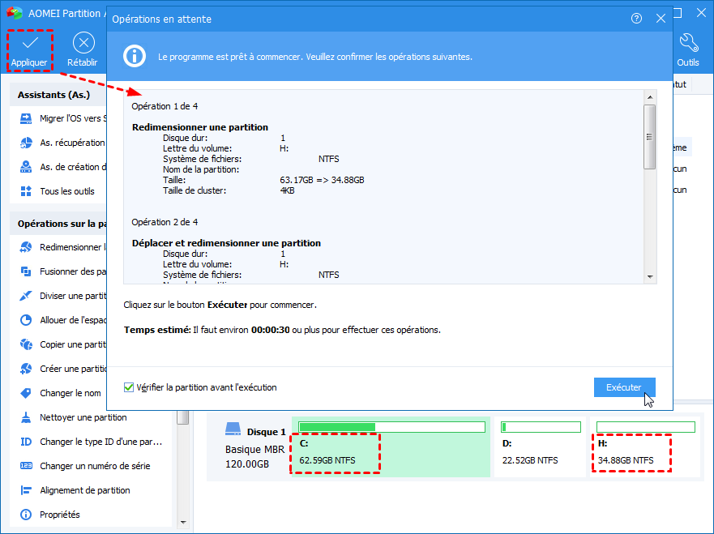Click the Changer un numéro de série icon
Image resolution: width=714 pixels, height=534 pixels.
(26, 466)
